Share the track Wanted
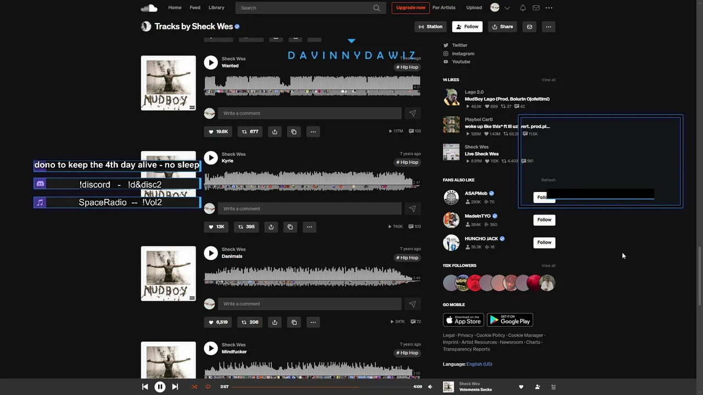 click(x=275, y=132)
